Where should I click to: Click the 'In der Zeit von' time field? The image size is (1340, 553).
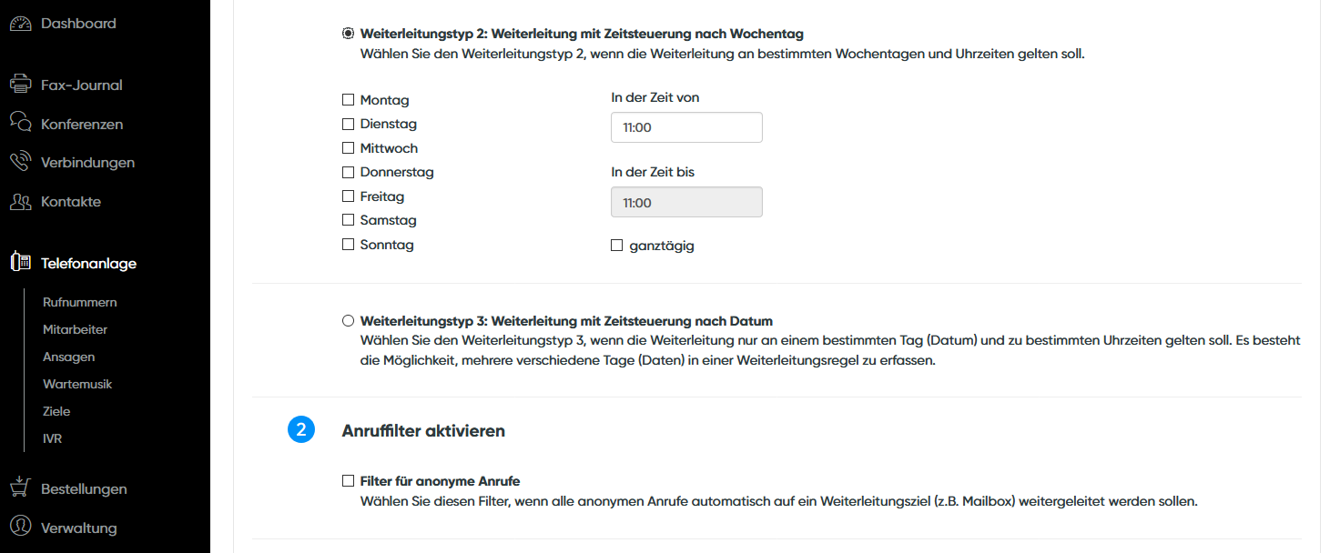click(x=686, y=128)
